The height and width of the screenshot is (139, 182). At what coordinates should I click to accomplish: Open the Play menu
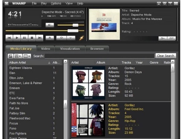(x=44, y=4)
